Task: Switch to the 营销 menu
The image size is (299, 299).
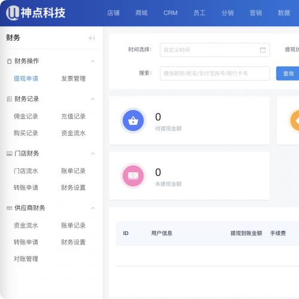Action: [255, 13]
